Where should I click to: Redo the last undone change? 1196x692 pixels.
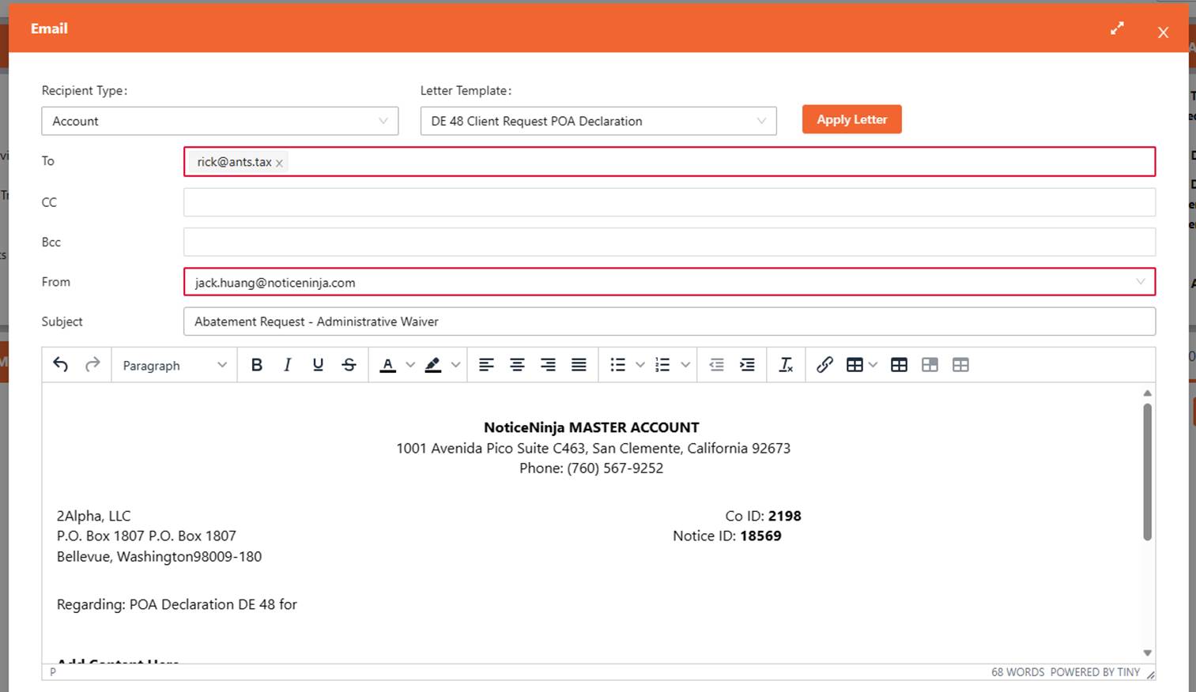click(92, 364)
